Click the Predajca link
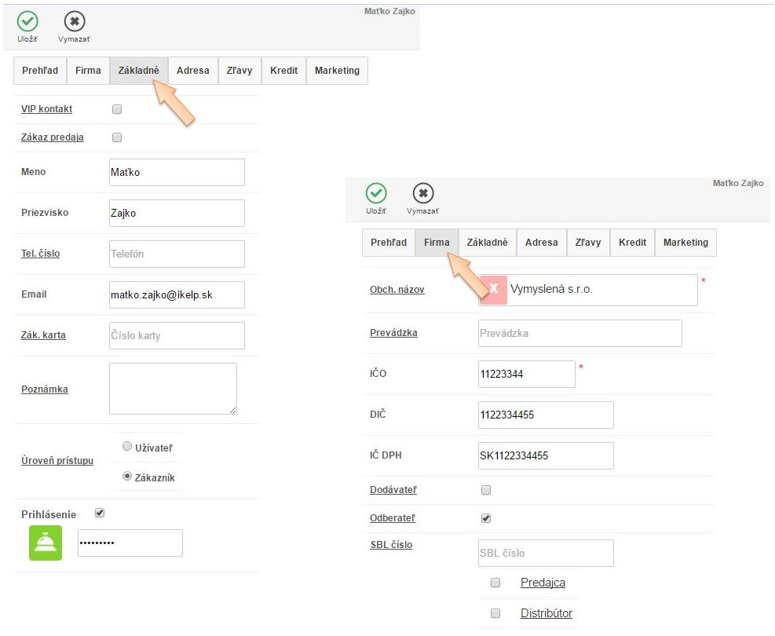Viewport: 775px width, 636px height. coord(543,583)
